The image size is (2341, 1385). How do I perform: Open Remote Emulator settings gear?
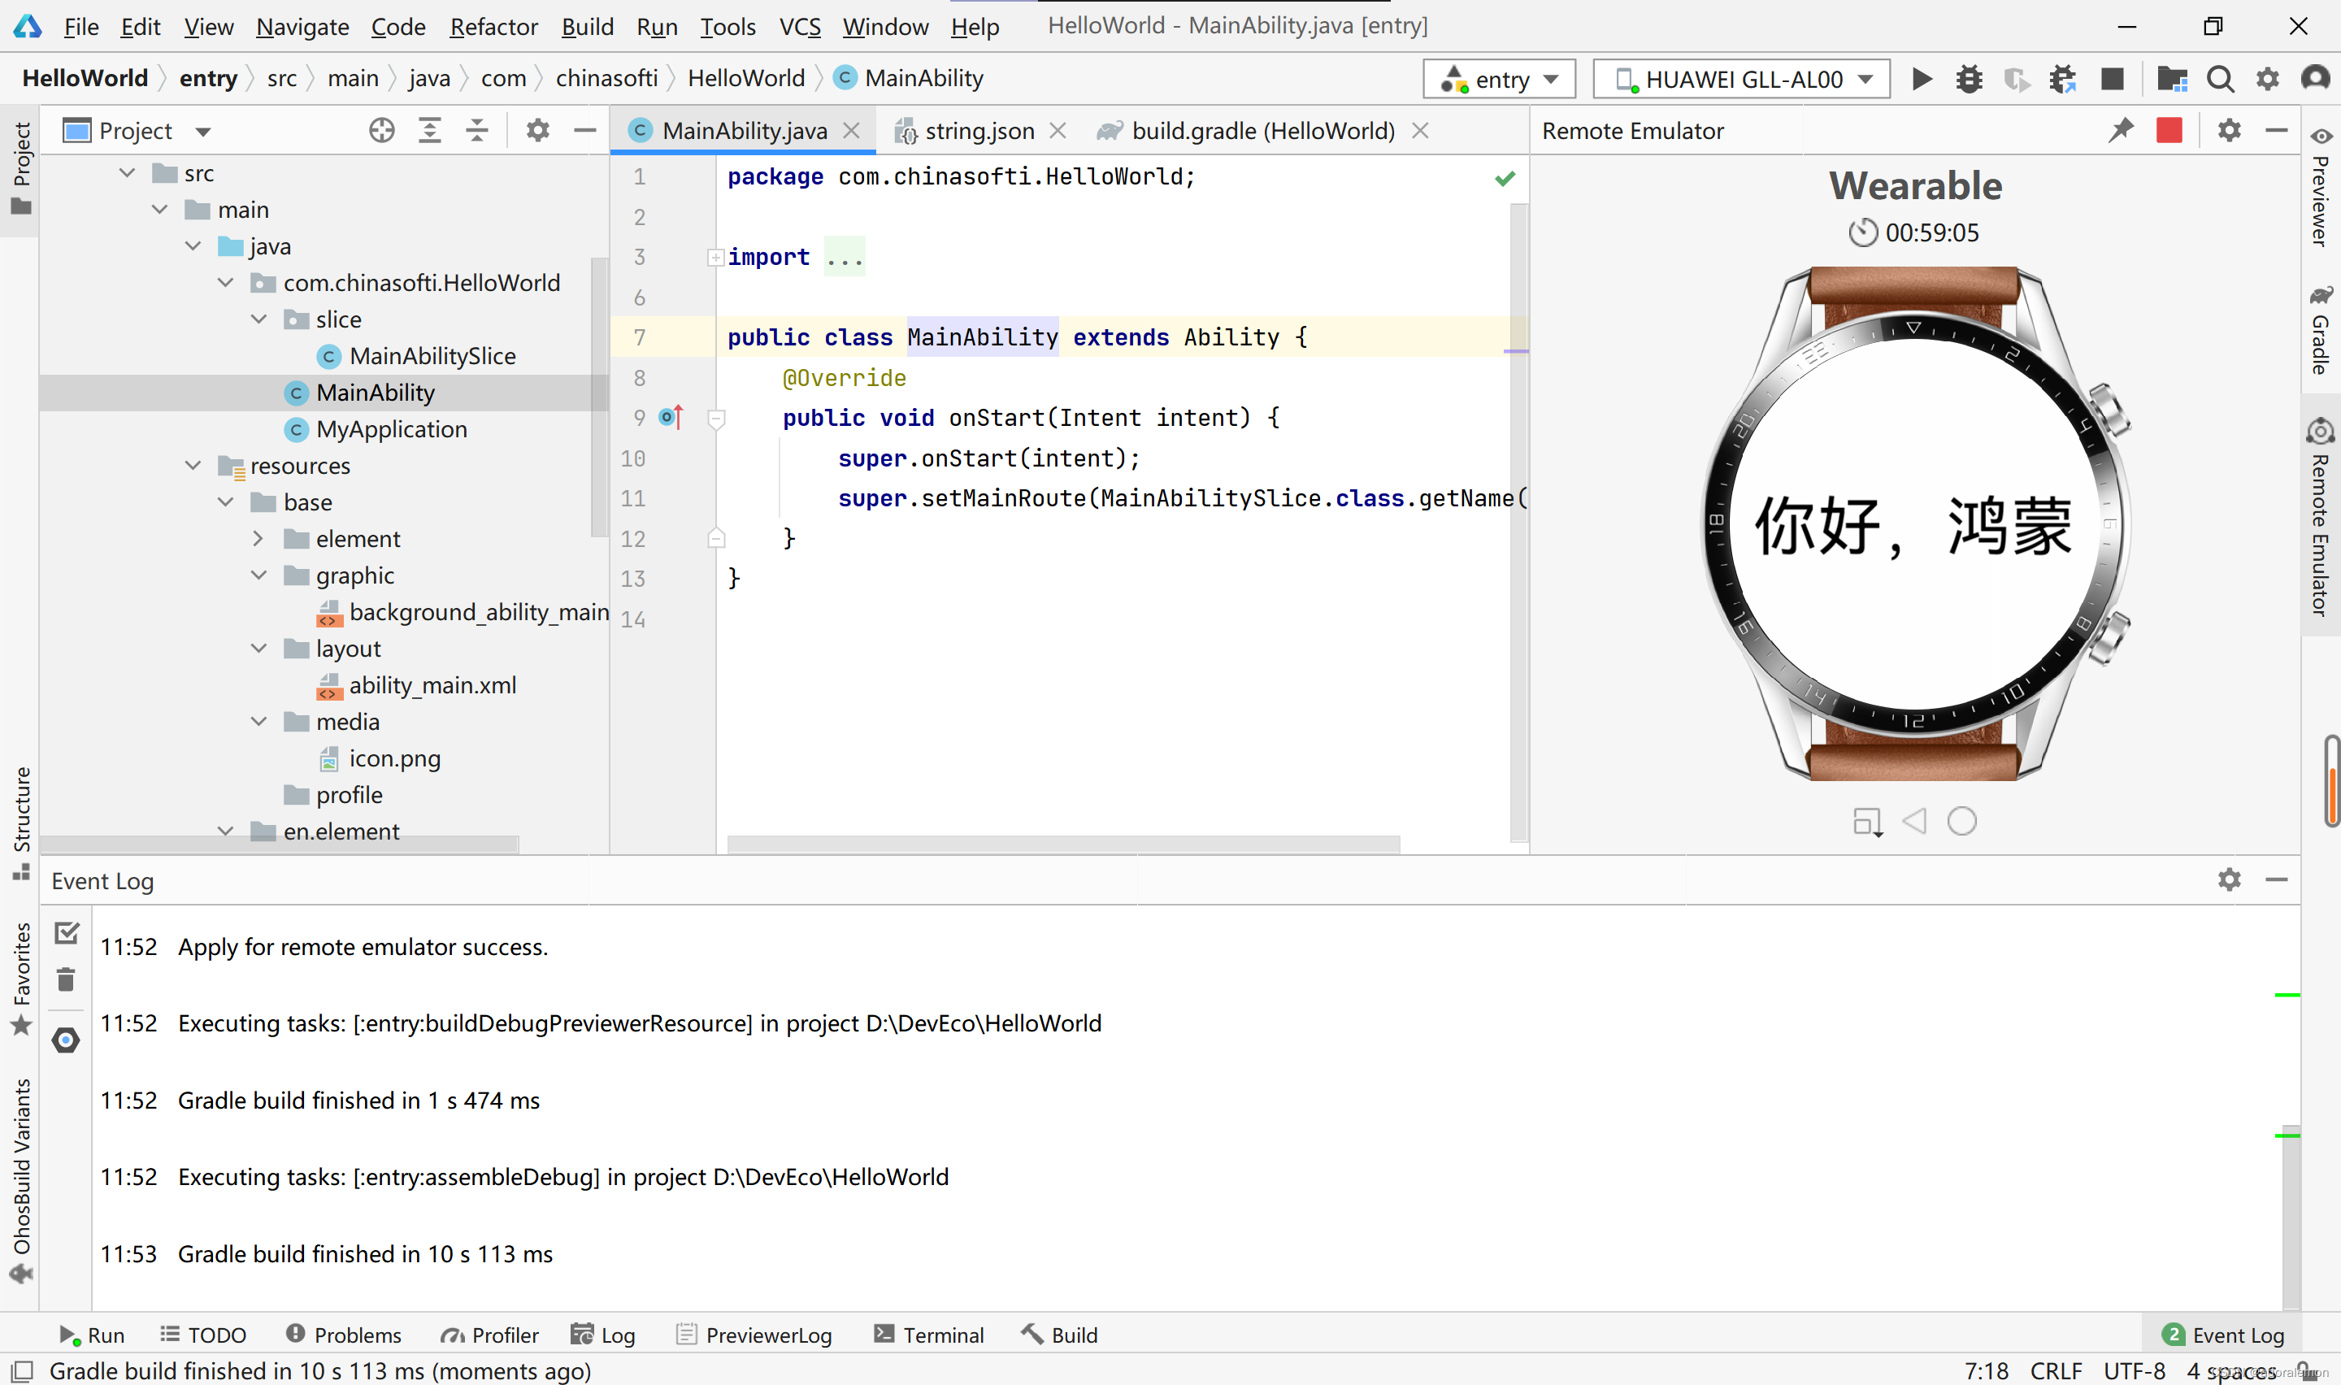pyautogui.click(x=2229, y=131)
